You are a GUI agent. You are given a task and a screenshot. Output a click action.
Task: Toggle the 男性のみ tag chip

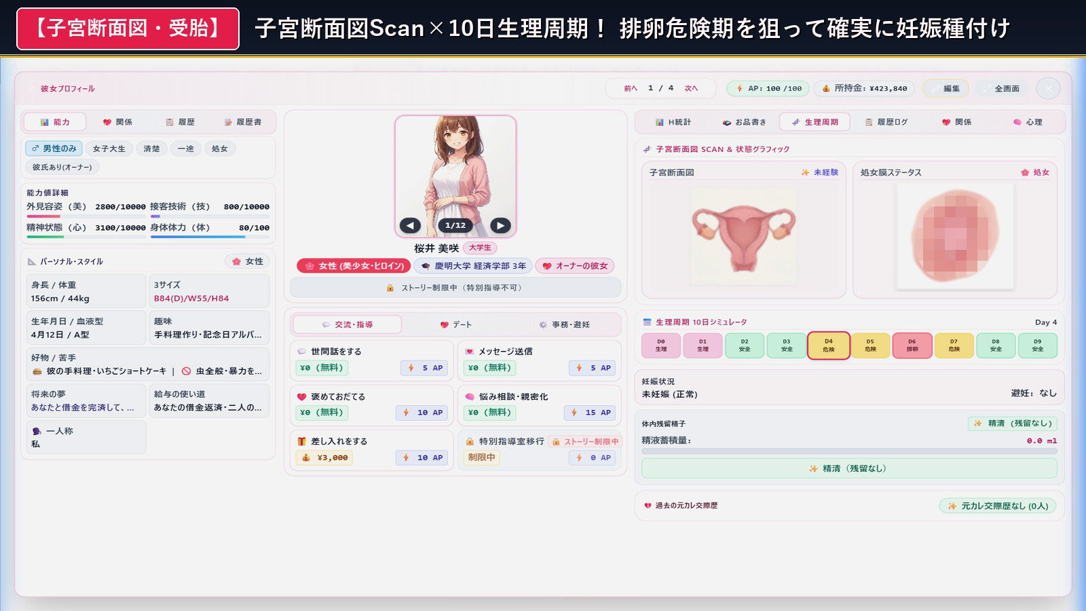[x=54, y=149]
